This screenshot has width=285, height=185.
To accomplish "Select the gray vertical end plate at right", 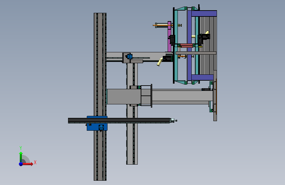I will pos(215,95).
